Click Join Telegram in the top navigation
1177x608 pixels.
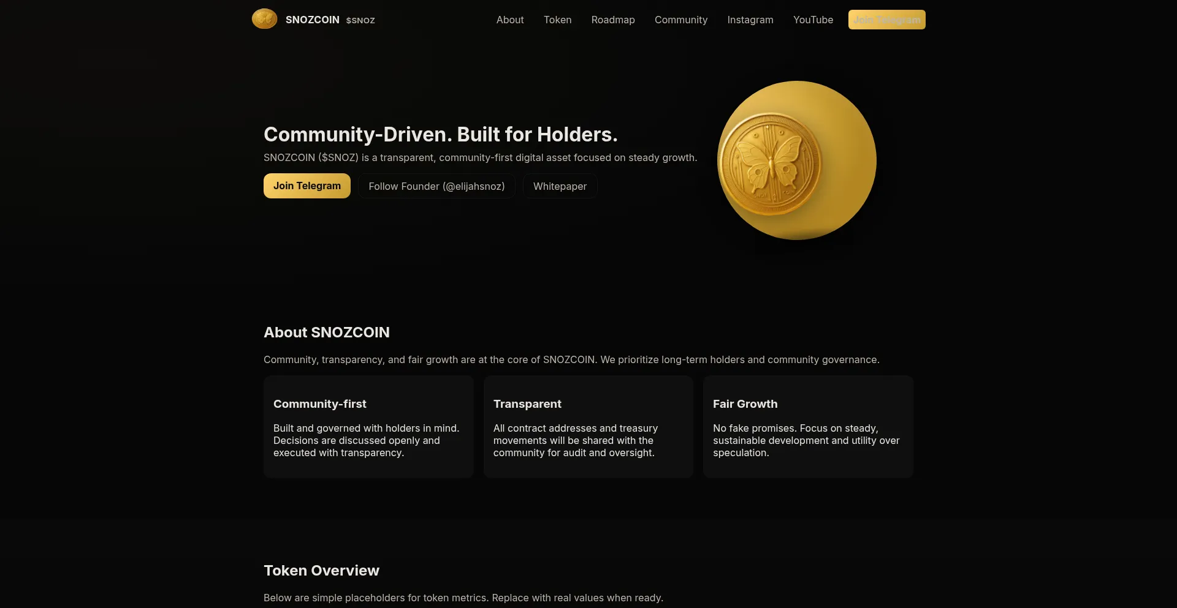click(x=886, y=20)
